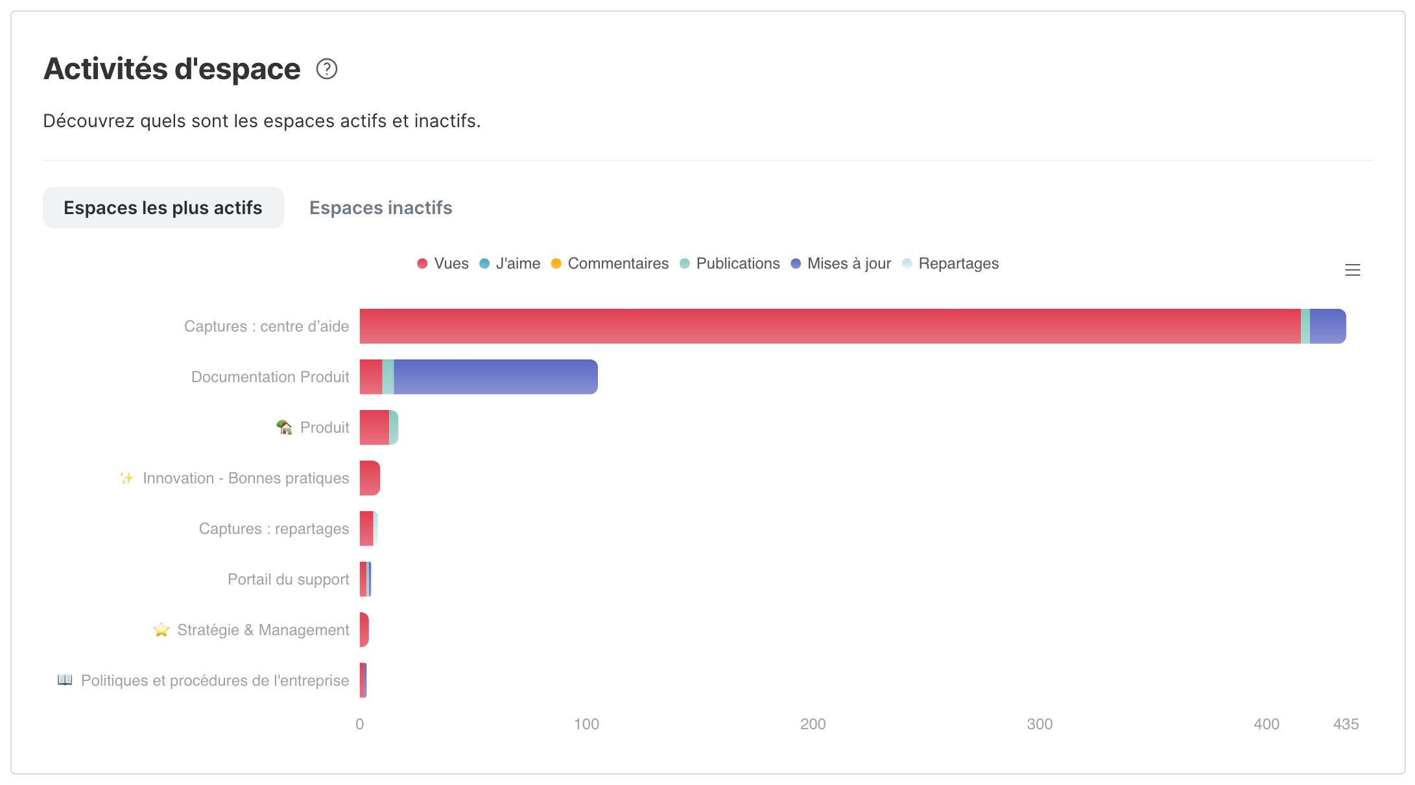1415x785 pixels.
Task: Open the chart hamburger menu
Action: click(1352, 270)
